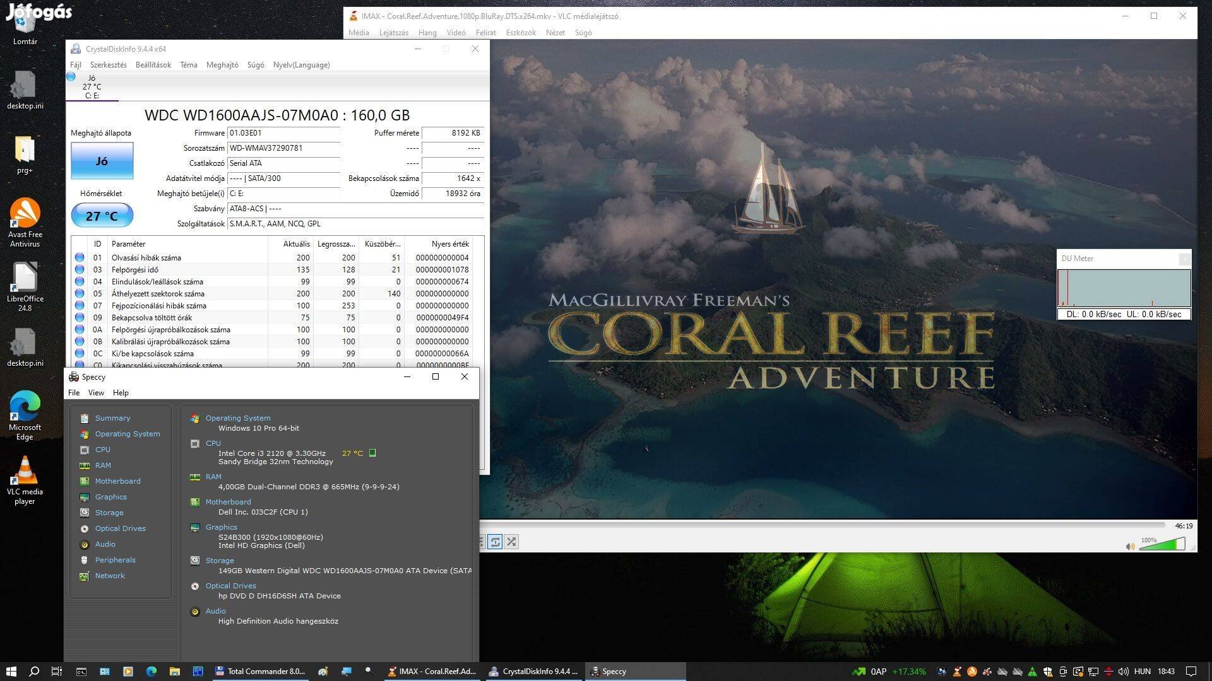
Task: Click the Firmware field 01.03E01
Action: pyautogui.click(x=283, y=133)
